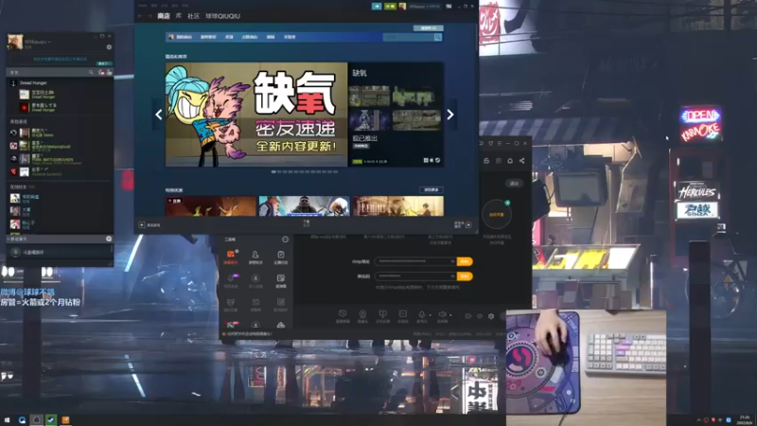Open the downloads section at Steam's bottom bar
This screenshot has height=426, width=757.
click(x=307, y=223)
